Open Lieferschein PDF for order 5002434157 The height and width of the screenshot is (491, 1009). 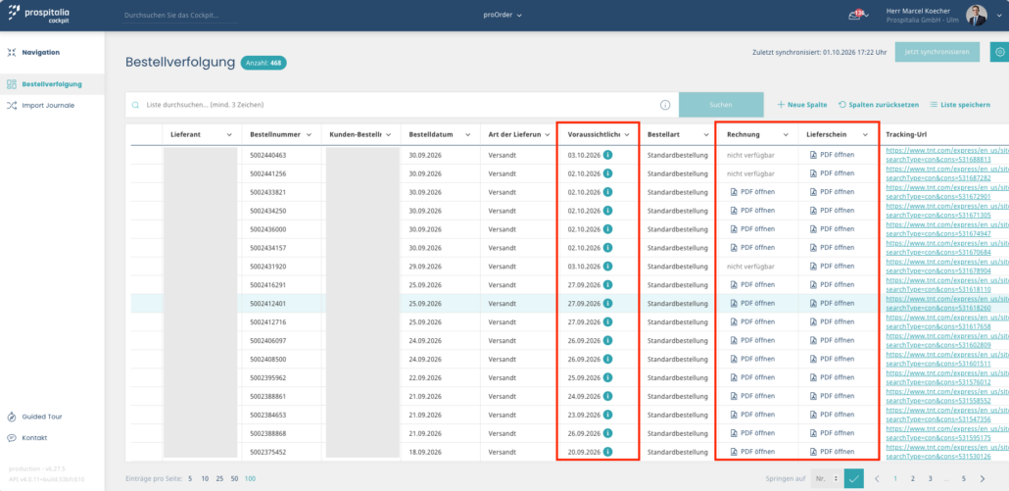[832, 248]
